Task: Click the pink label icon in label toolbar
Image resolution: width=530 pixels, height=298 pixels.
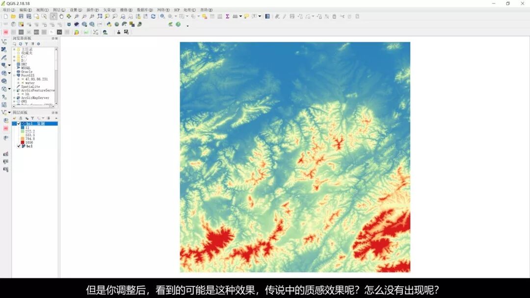Action: click(6, 32)
